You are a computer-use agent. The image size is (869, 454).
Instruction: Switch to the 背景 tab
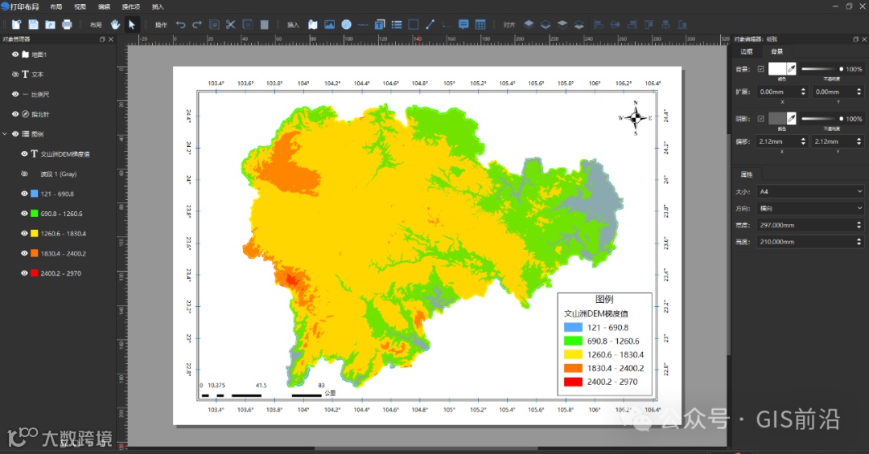[777, 51]
